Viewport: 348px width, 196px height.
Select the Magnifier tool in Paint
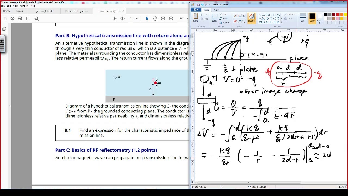pyautogui.click(x=244, y=21)
